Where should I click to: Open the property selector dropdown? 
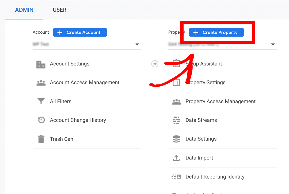272,44
